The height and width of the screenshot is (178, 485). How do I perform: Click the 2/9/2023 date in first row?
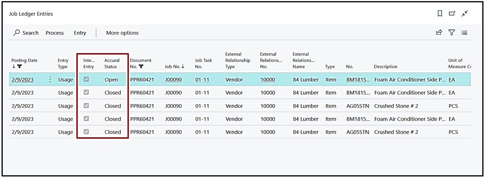click(22, 79)
